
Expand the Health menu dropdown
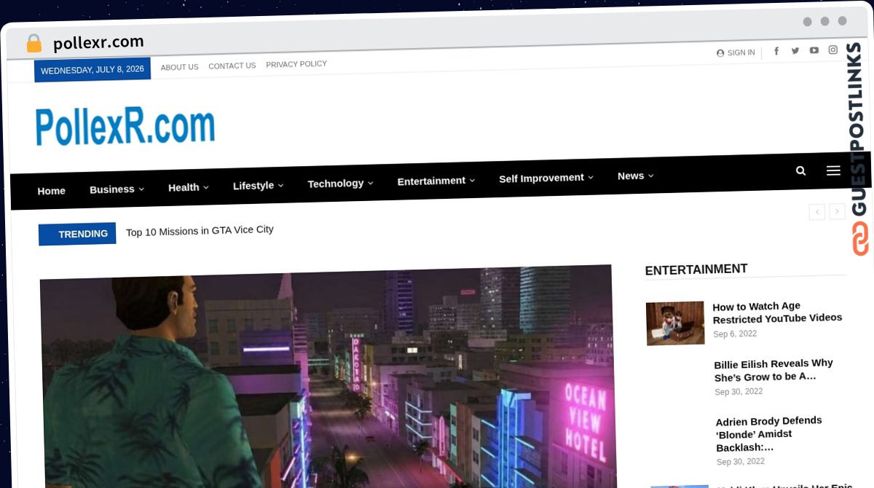tap(189, 187)
